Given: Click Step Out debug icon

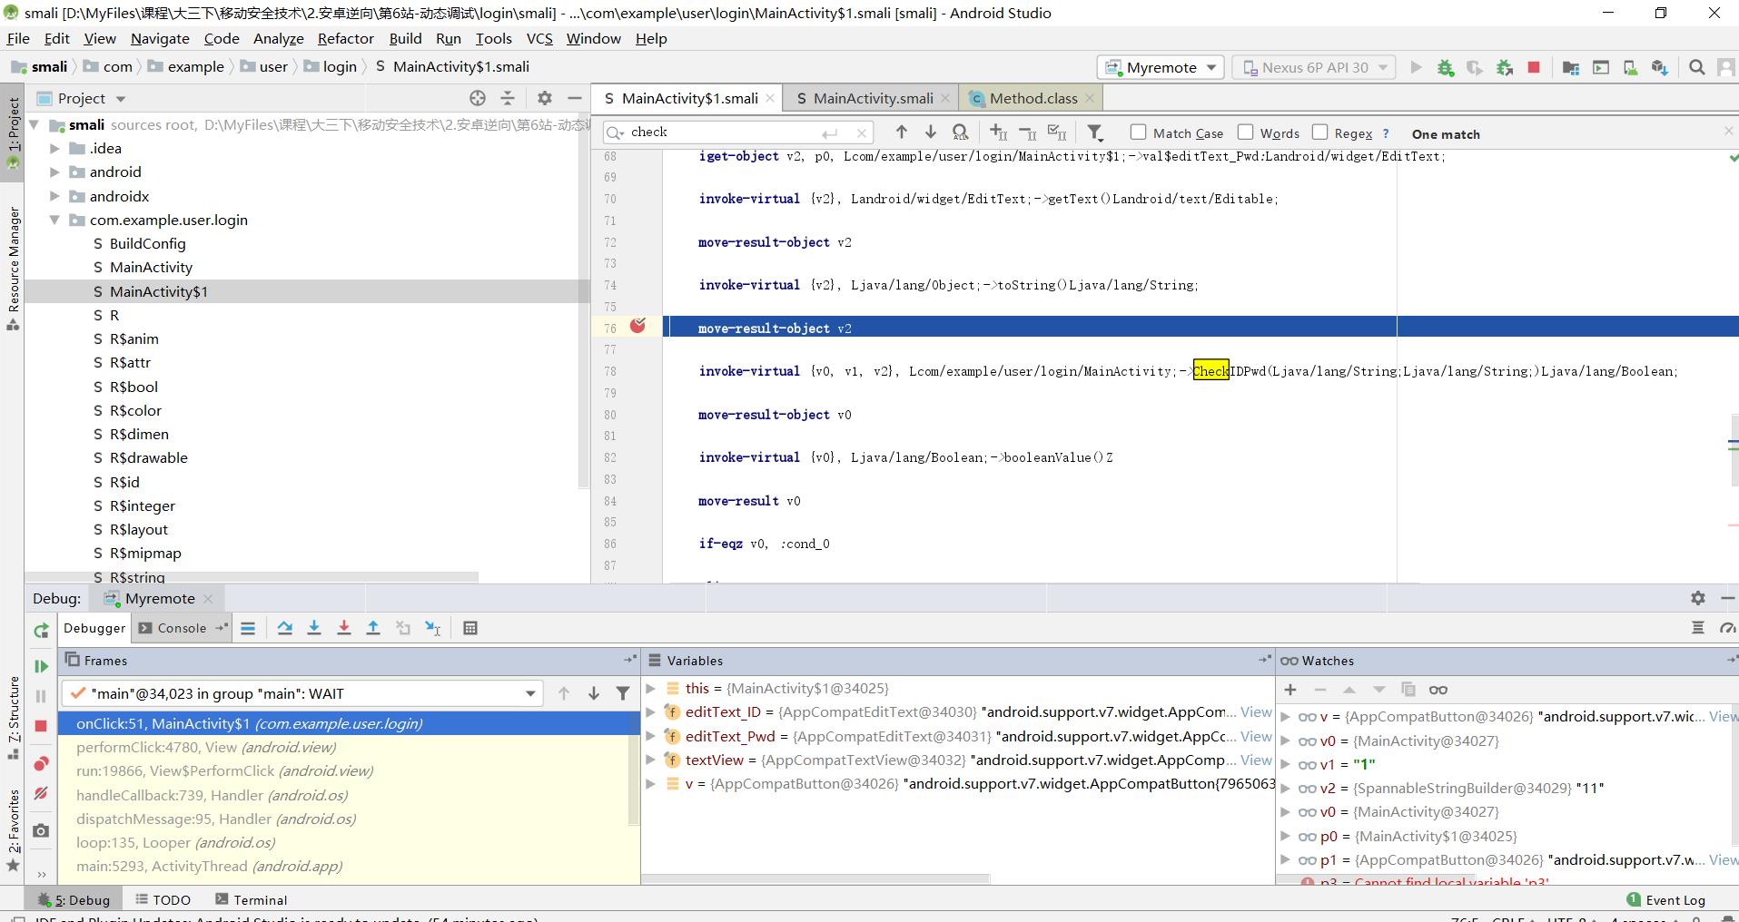Looking at the screenshot, I should click(x=372, y=628).
